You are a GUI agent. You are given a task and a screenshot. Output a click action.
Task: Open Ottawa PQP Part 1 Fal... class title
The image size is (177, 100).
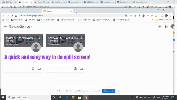coord(63,38)
